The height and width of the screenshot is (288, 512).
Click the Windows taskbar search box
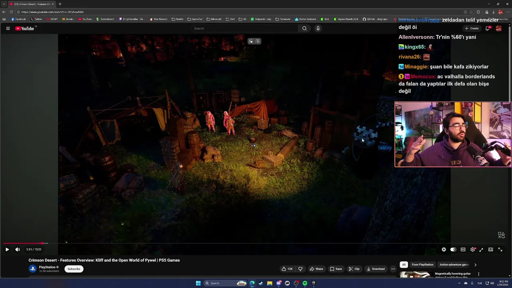click(225, 283)
